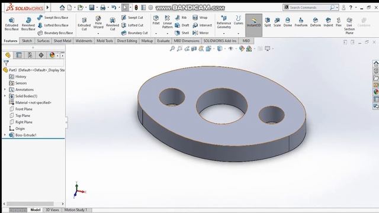The width and height of the screenshot is (379, 213).
Task: Open the Motion Study 1 tab
Action: 76,210
